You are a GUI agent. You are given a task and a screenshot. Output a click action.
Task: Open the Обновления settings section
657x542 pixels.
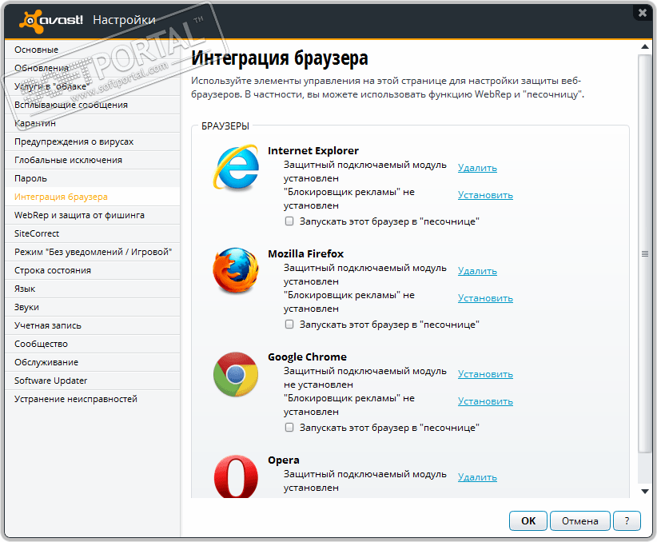click(x=93, y=68)
